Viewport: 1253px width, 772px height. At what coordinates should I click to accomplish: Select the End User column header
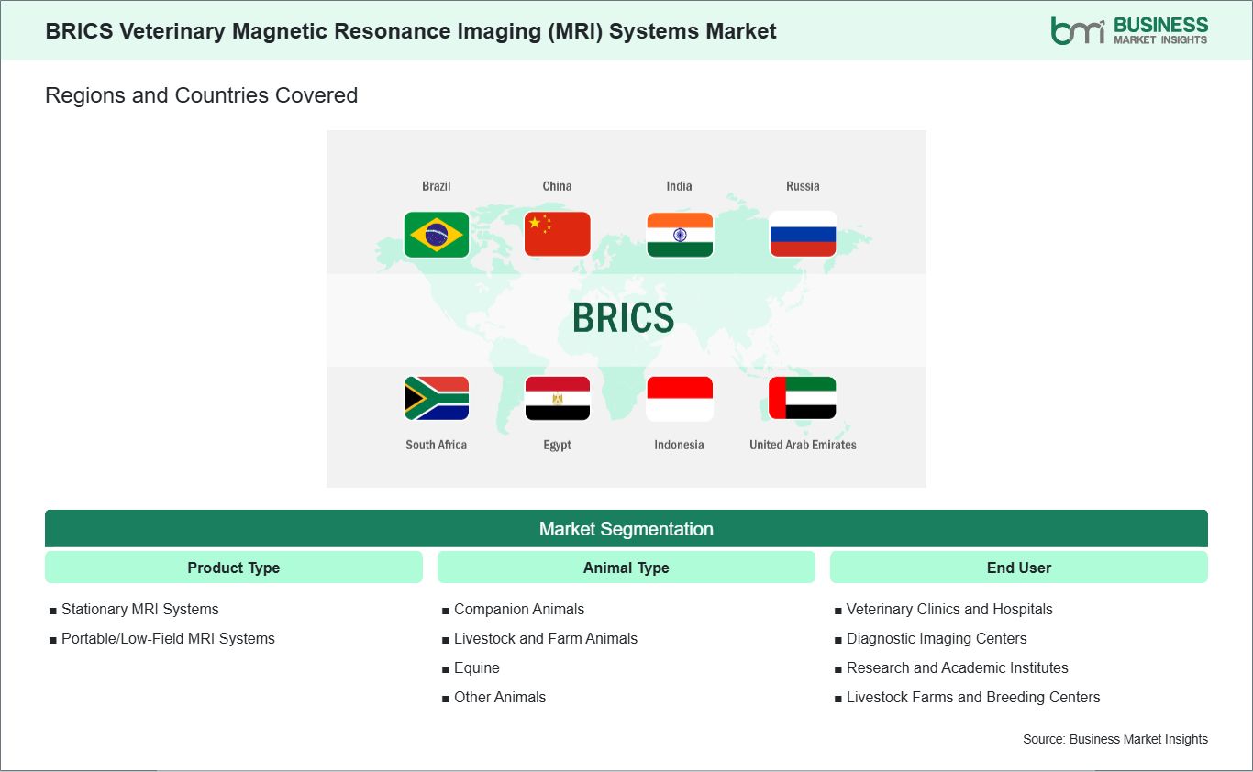coord(1019,568)
